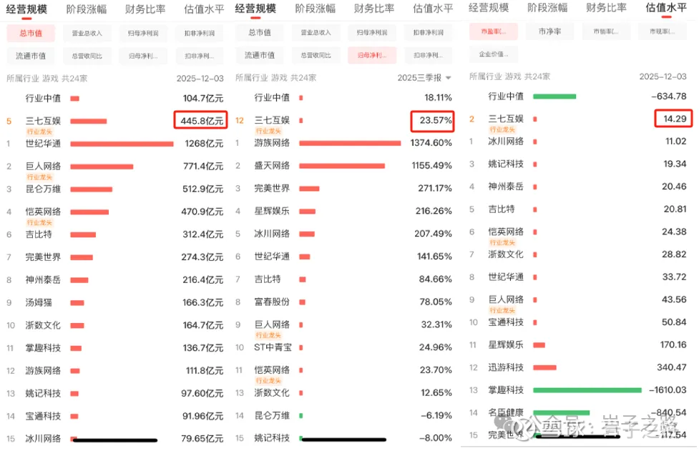Viewport: 699px width, 451px height.
Task: Tap 冰川网络 row with 207.49%
Action: [343, 234]
